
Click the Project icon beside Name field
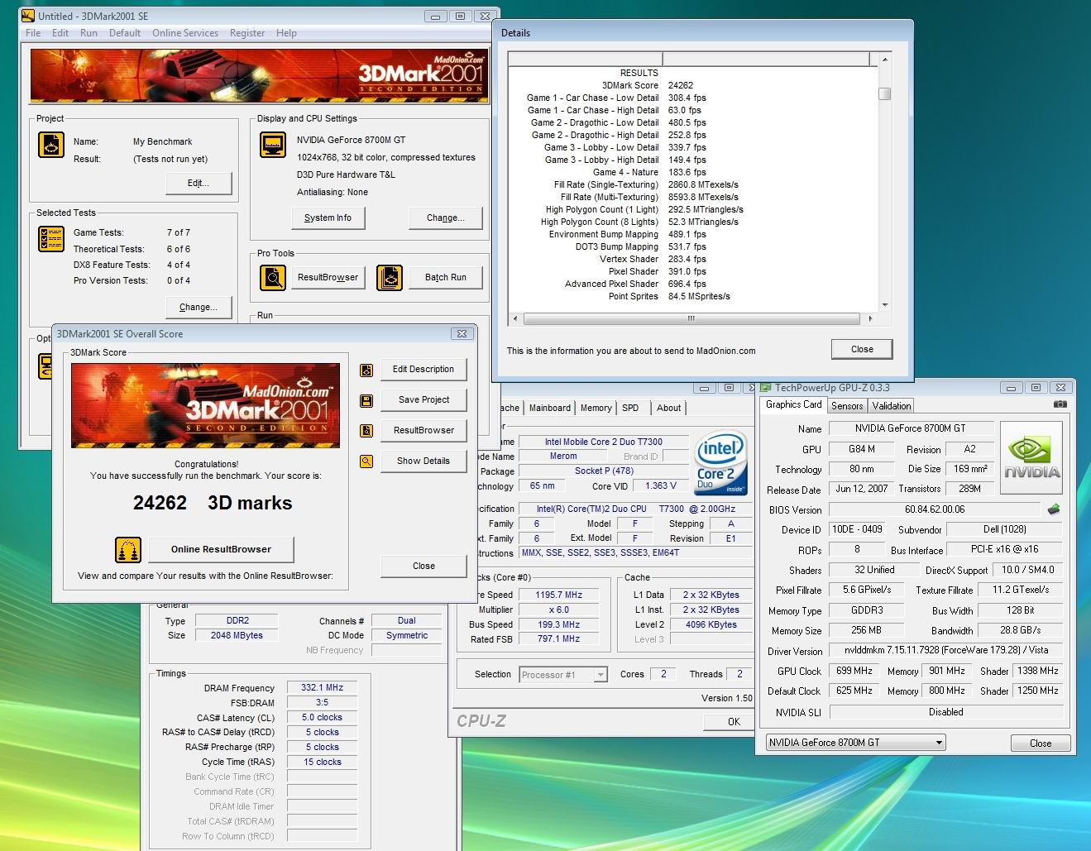pos(51,145)
